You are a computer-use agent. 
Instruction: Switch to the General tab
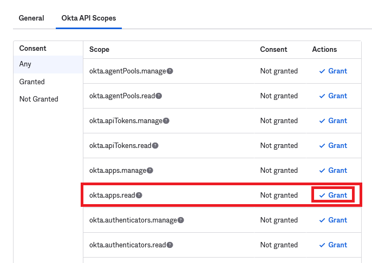pyautogui.click(x=31, y=18)
